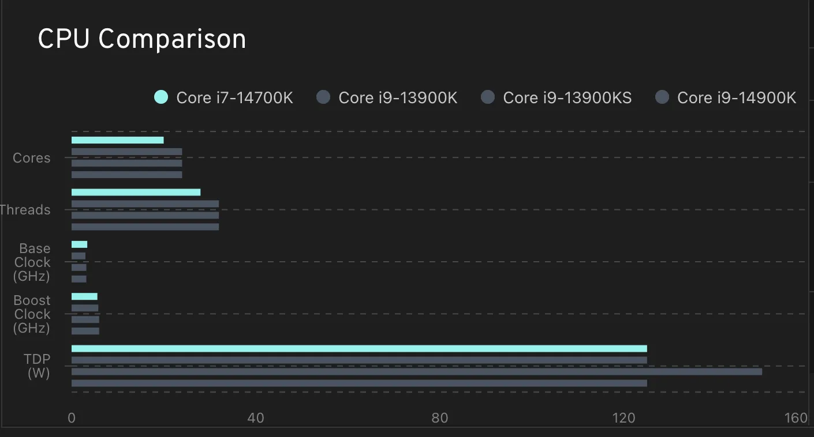Image resolution: width=814 pixels, height=437 pixels.
Task: Click the Cores axis label
Action: (31, 158)
